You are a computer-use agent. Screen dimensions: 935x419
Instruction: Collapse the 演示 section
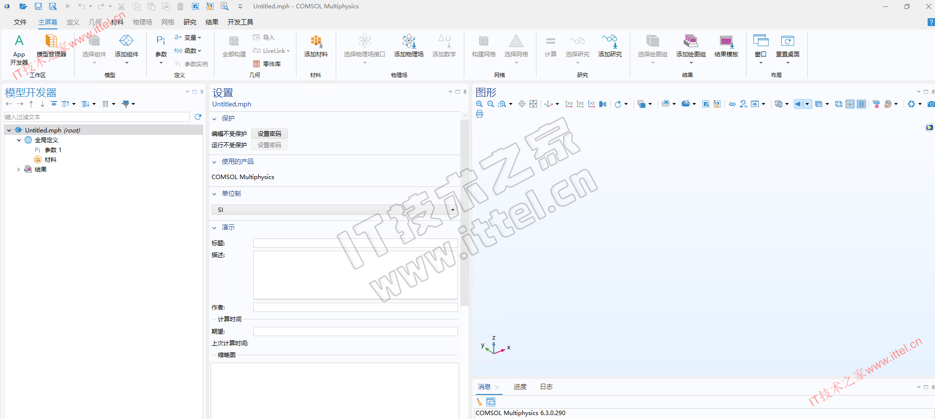[x=214, y=228]
